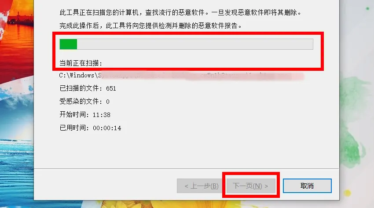Click the green filled progress segment
The width and height of the screenshot is (374, 208).
[68, 44]
